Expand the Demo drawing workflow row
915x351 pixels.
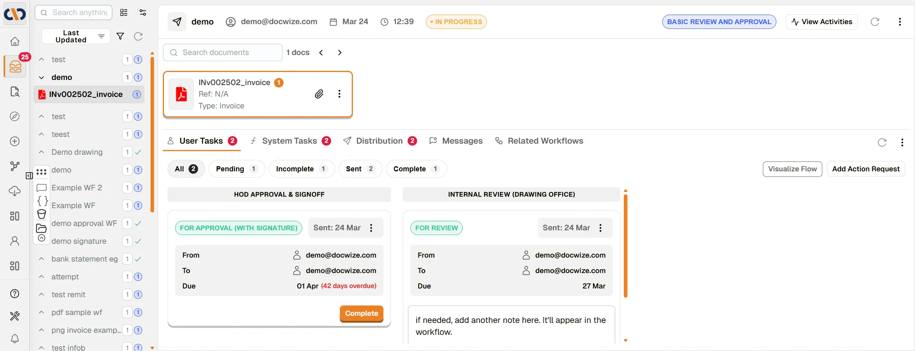42,152
